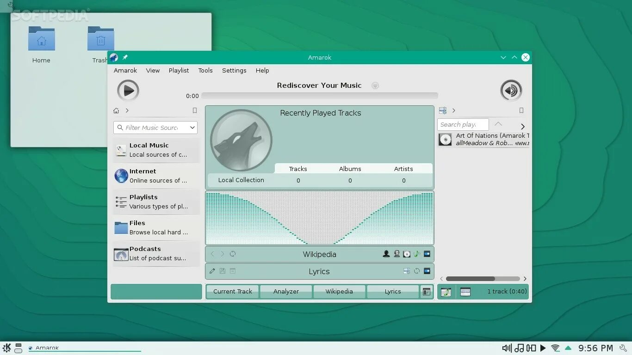Open the Playlist menu
Image resolution: width=632 pixels, height=355 pixels.
click(x=179, y=70)
